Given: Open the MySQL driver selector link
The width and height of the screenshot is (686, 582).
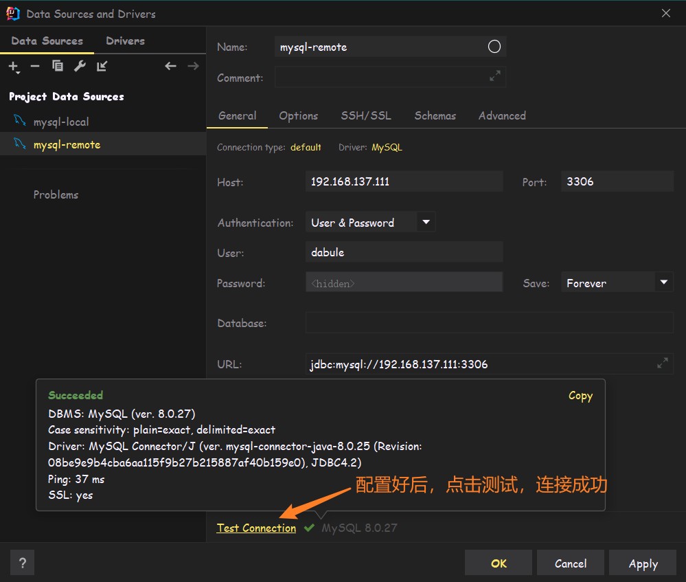Looking at the screenshot, I should (387, 147).
